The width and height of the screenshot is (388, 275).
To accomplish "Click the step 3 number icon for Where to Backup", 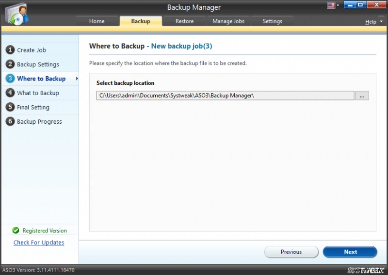I will pyautogui.click(x=10, y=79).
